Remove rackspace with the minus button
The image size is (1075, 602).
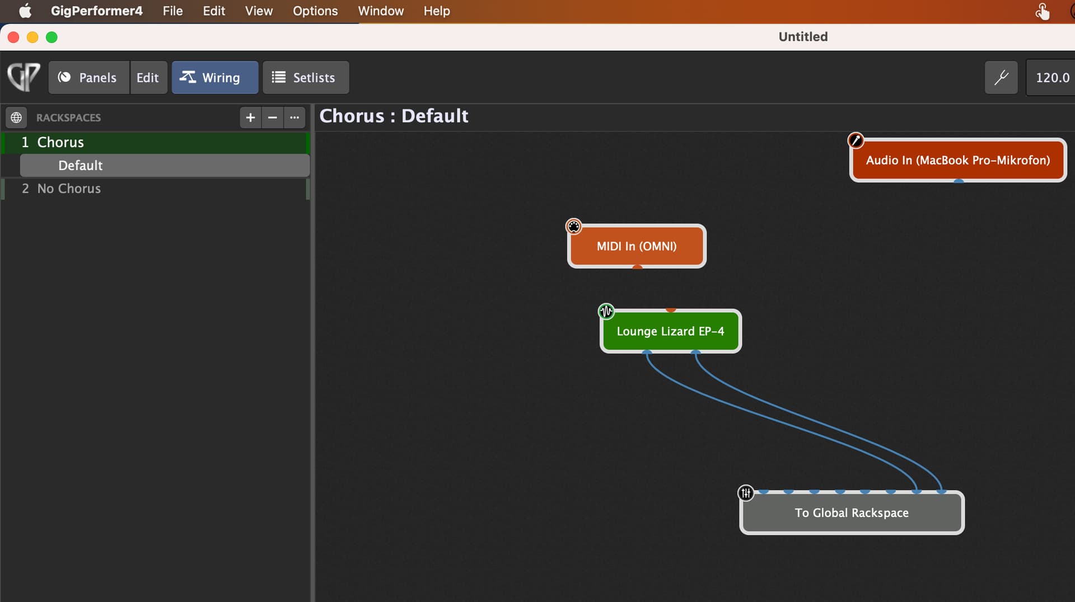[272, 117]
